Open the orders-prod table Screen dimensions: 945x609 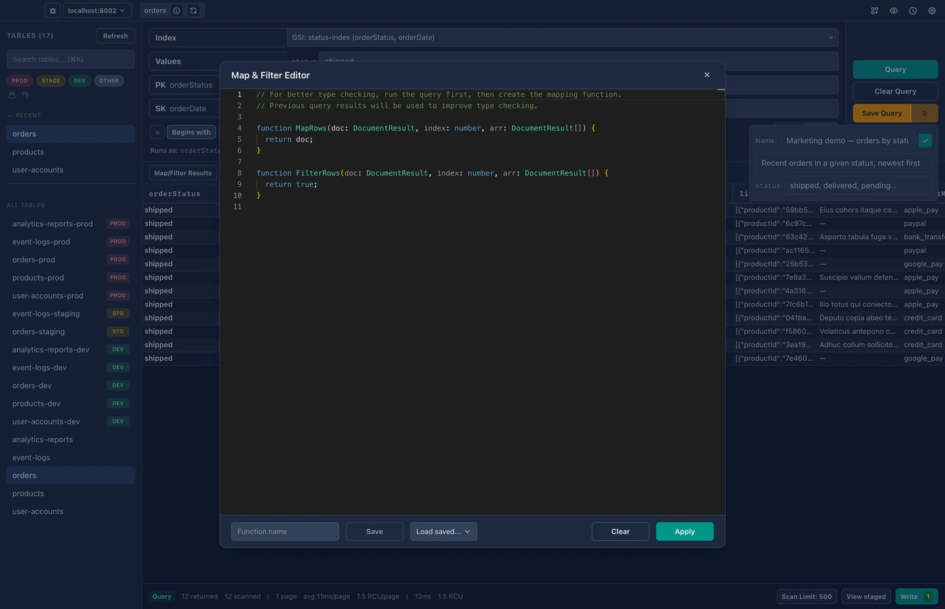[x=71, y=260]
